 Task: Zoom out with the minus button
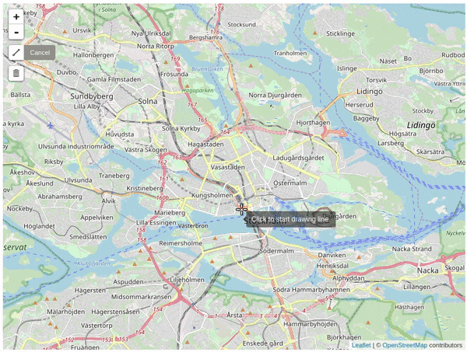point(16,32)
